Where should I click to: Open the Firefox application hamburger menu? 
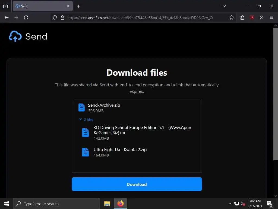coord(271,17)
